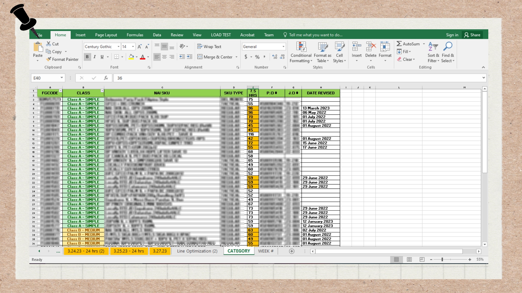Switch to the Formulas ribbon tab
The height and width of the screenshot is (293, 522).
(x=135, y=35)
